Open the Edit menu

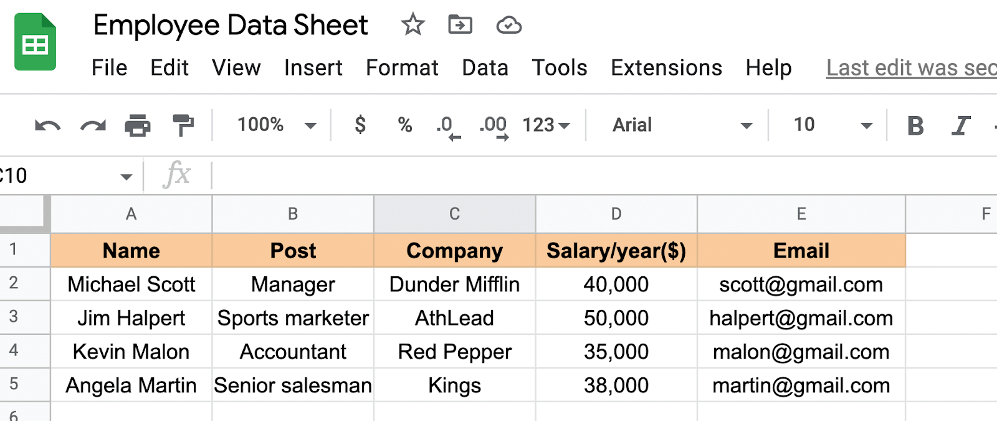169,67
